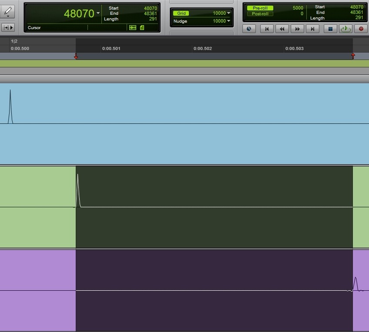Toggle the Pre-roll button
This screenshot has width=369, height=332.
coord(260,8)
